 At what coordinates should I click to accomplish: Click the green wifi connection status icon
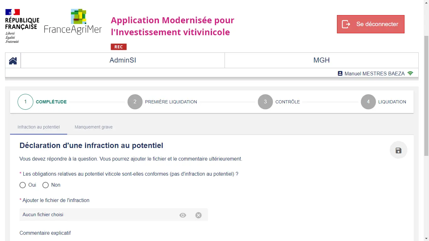(410, 73)
